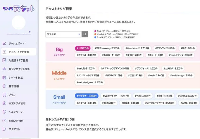Click the AI画像#タグ提案 image icon
The height and width of the screenshot is (139, 200).
point(4,60)
